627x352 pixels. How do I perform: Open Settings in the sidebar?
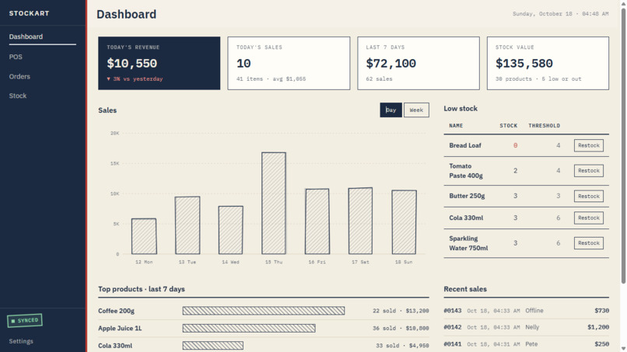pos(21,341)
